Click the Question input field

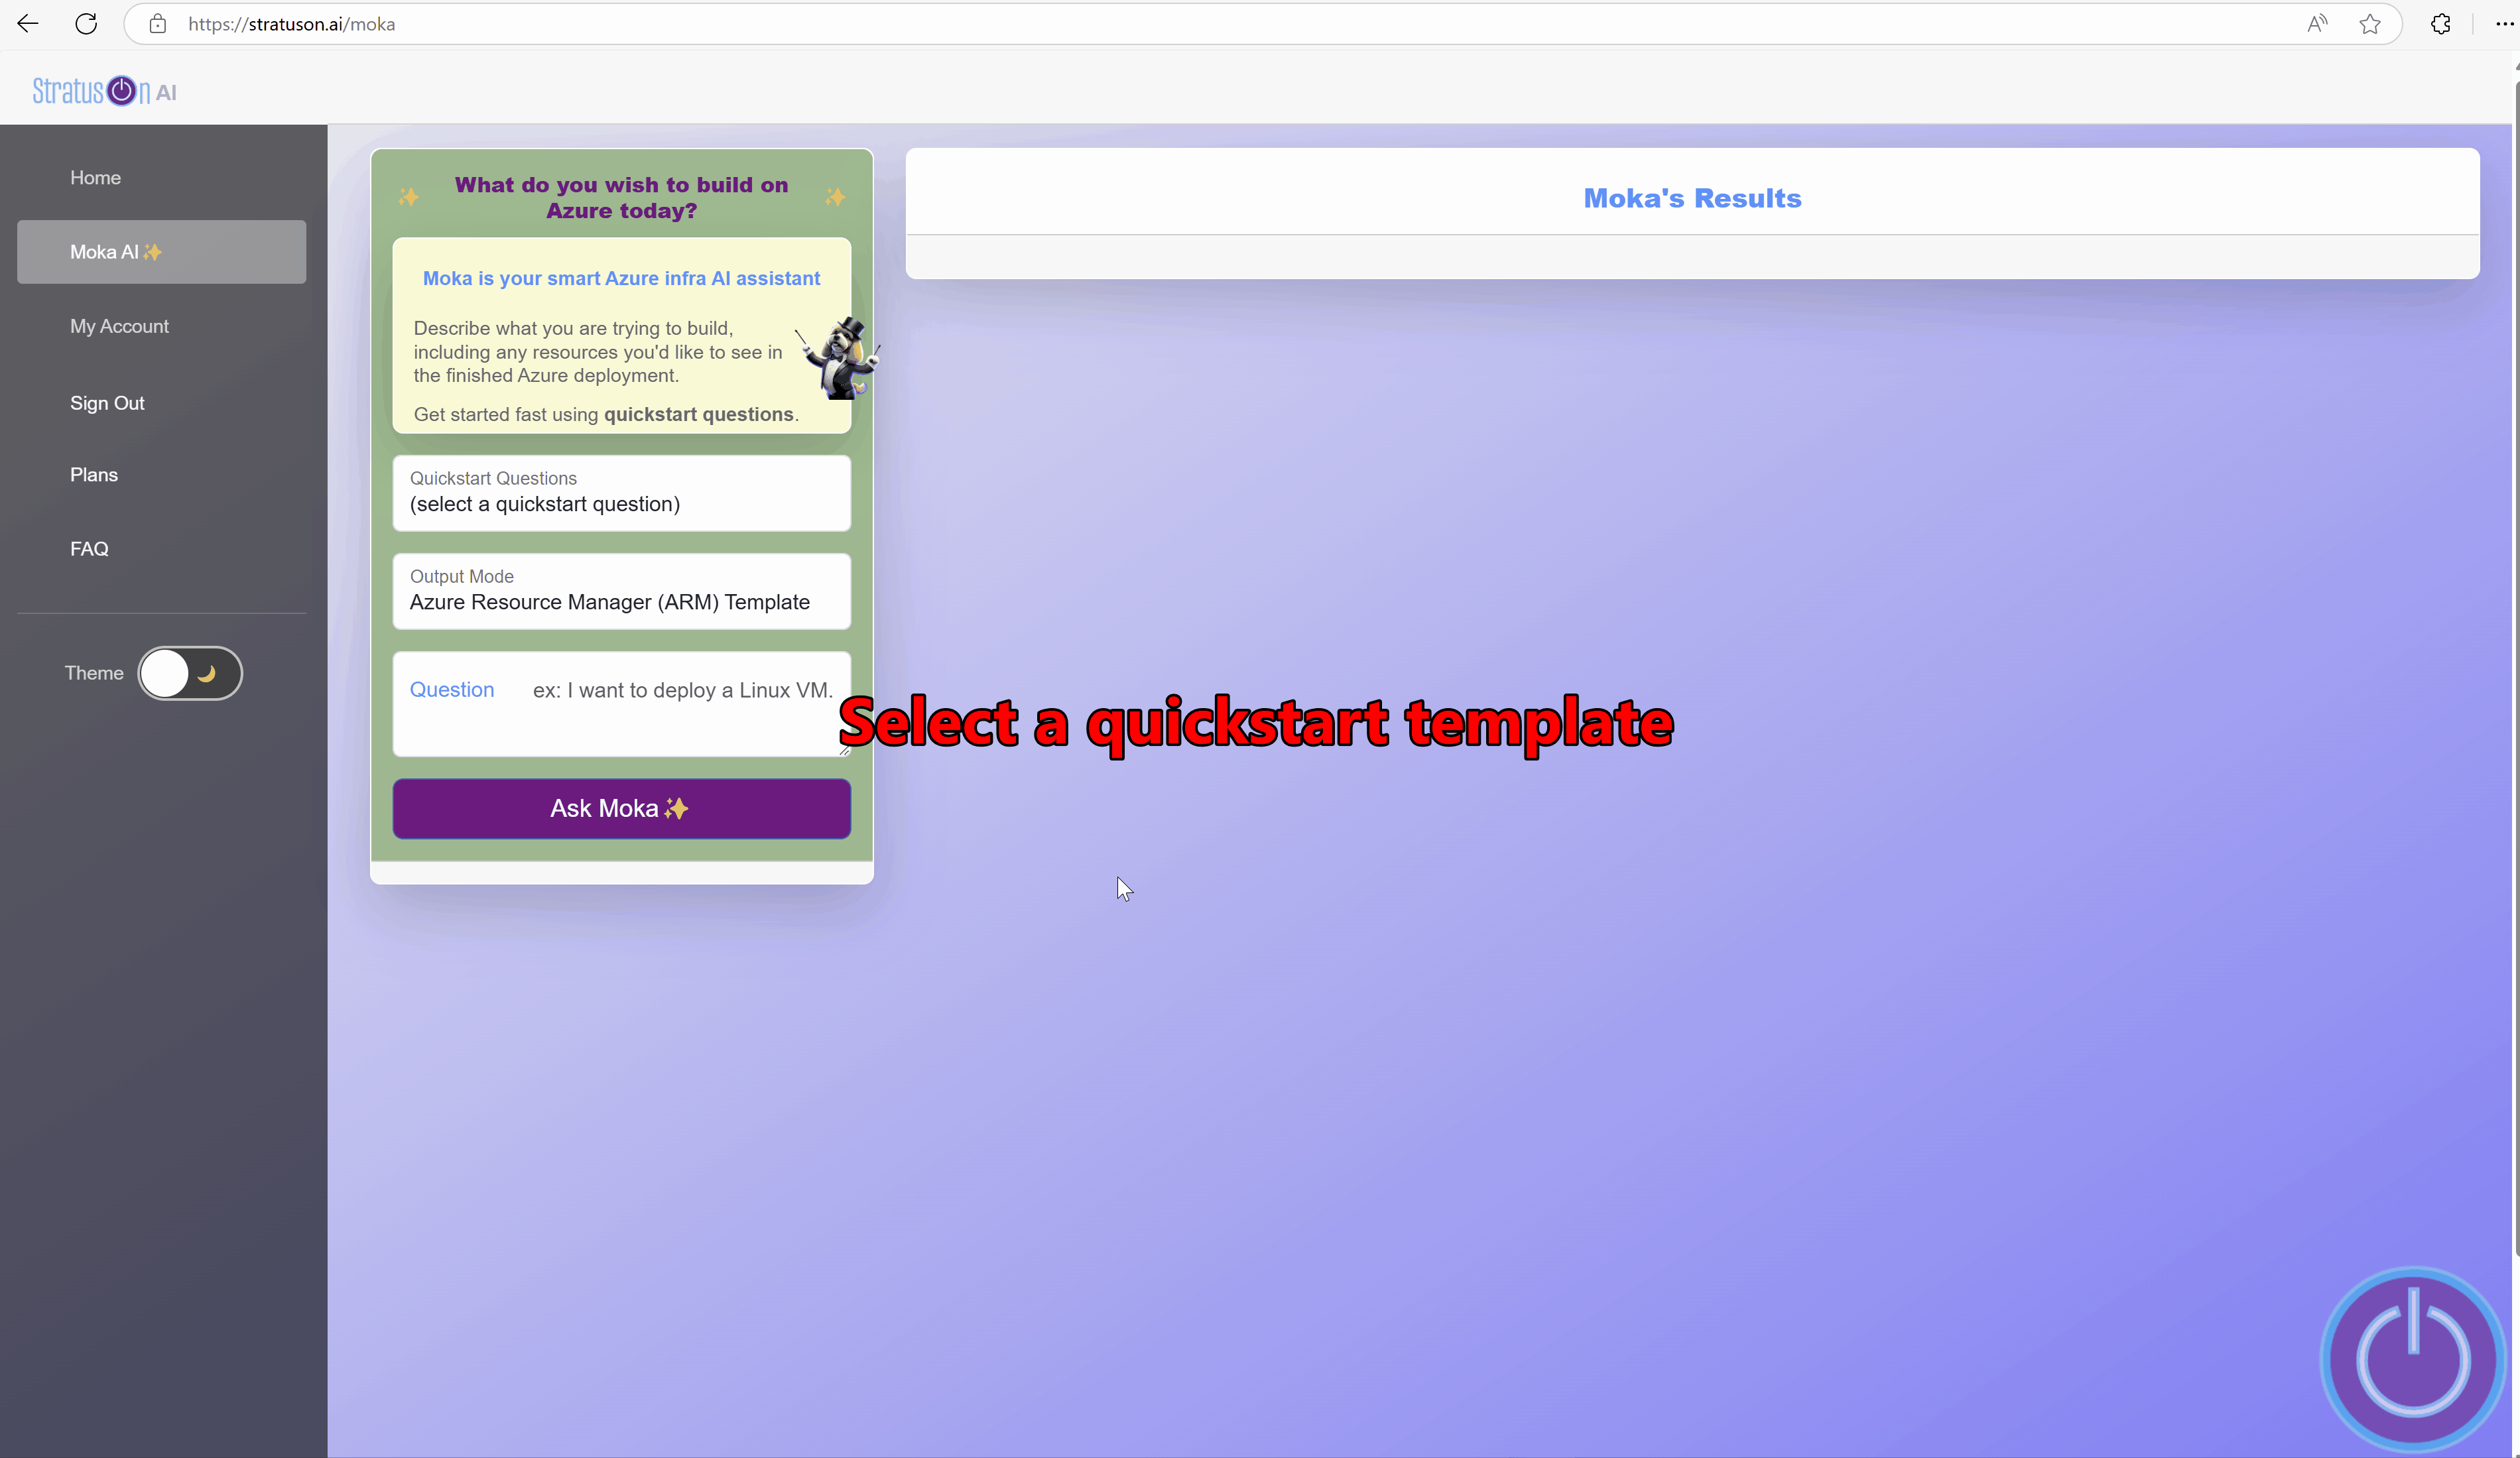(x=621, y=703)
